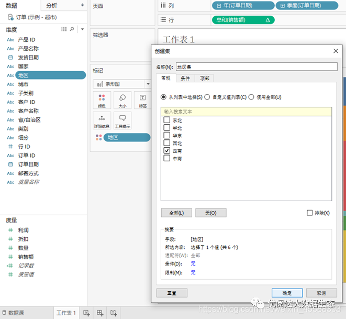
Task: Click the 限制(M) 无 link
Action: 193,272
